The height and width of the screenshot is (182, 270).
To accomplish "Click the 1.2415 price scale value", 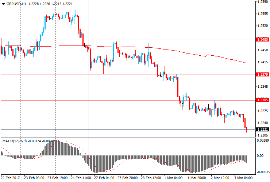I will pyautogui.click(x=263, y=62).
